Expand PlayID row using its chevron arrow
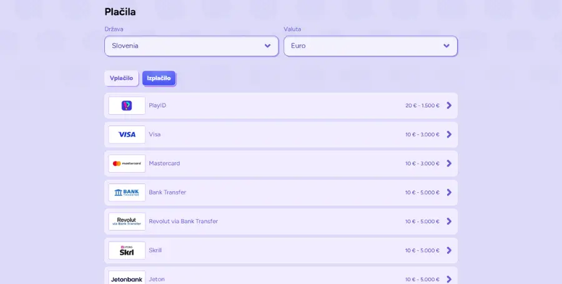 point(449,105)
